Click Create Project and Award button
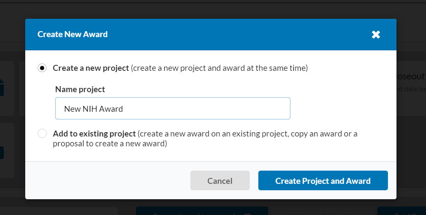Screen dimensions: 426x215 [x=323, y=180]
